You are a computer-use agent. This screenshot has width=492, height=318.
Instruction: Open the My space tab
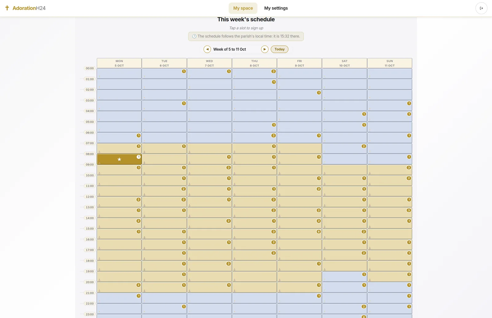pyautogui.click(x=243, y=8)
